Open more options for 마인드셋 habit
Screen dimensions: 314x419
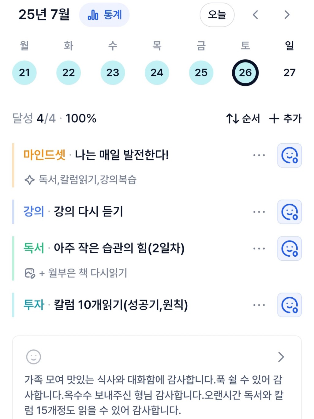pos(259,155)
